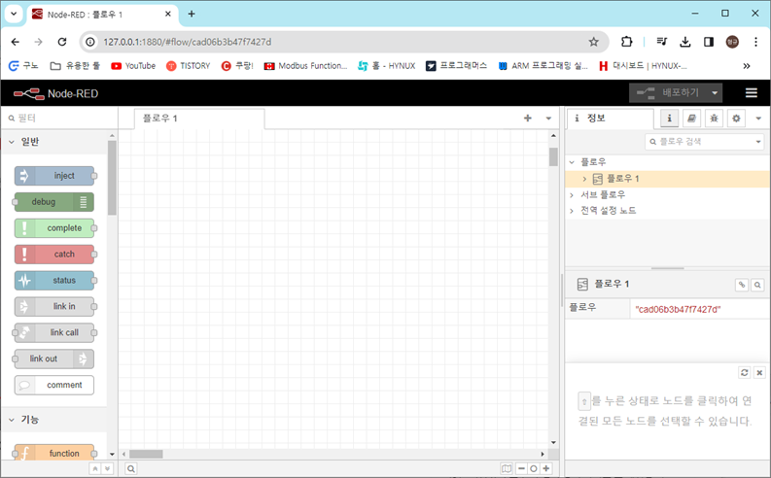Image resolution: width=771 pixels, height=478 pixels.
Task: Toggle the workspace navigator map
Action: [x=507, y=468]
